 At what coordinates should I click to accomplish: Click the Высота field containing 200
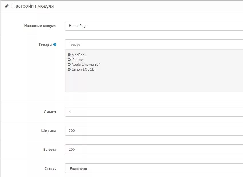point(154,150)
